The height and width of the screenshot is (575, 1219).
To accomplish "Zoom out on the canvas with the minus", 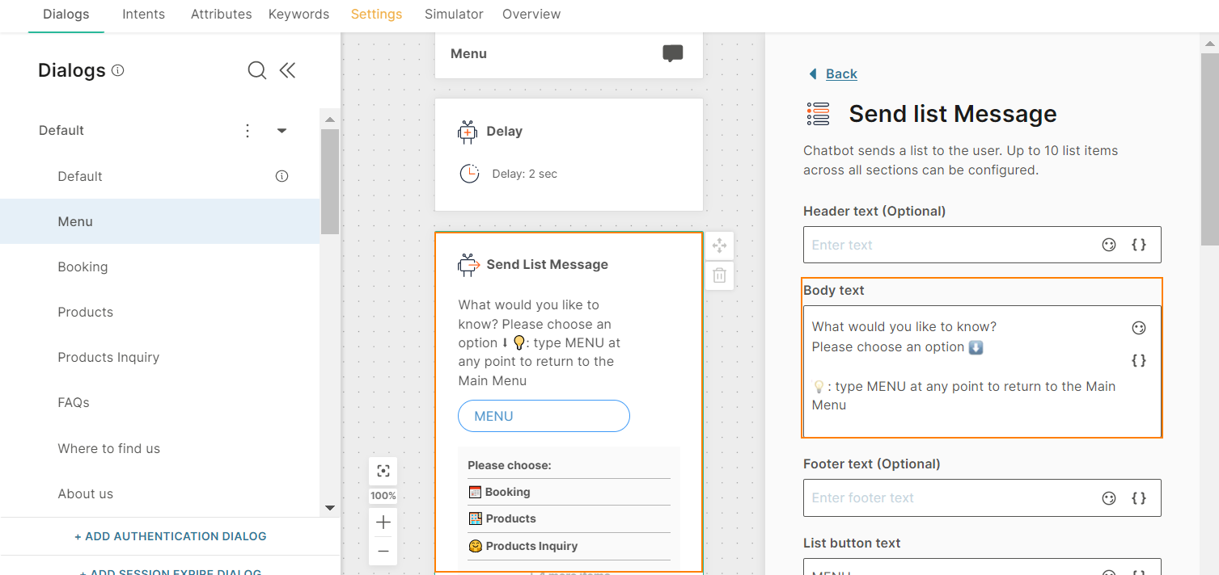I will 383,551.
